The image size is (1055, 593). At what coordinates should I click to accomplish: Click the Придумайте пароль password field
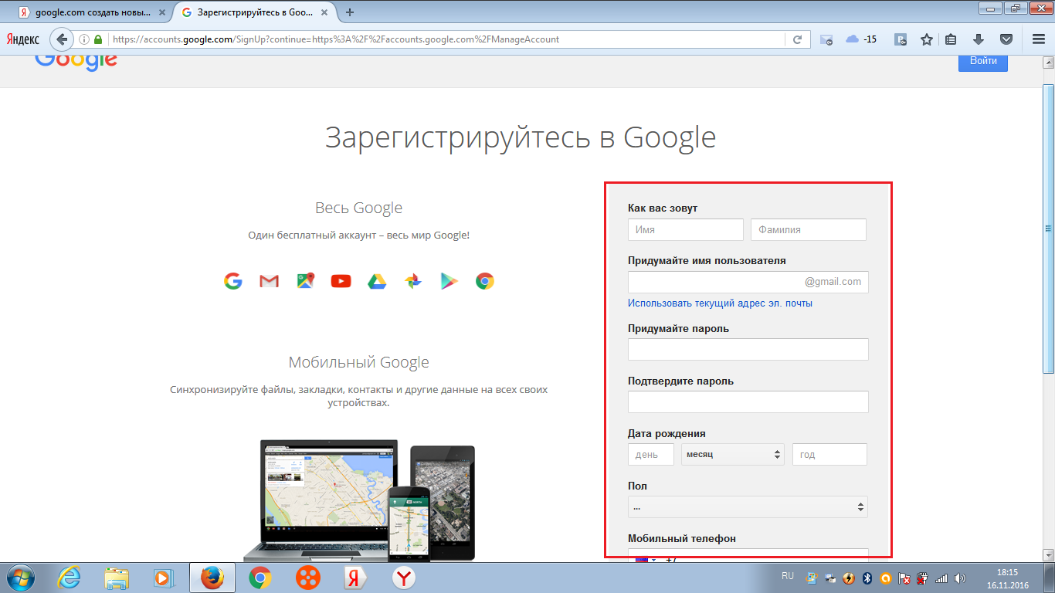click(x=748, y=349)
